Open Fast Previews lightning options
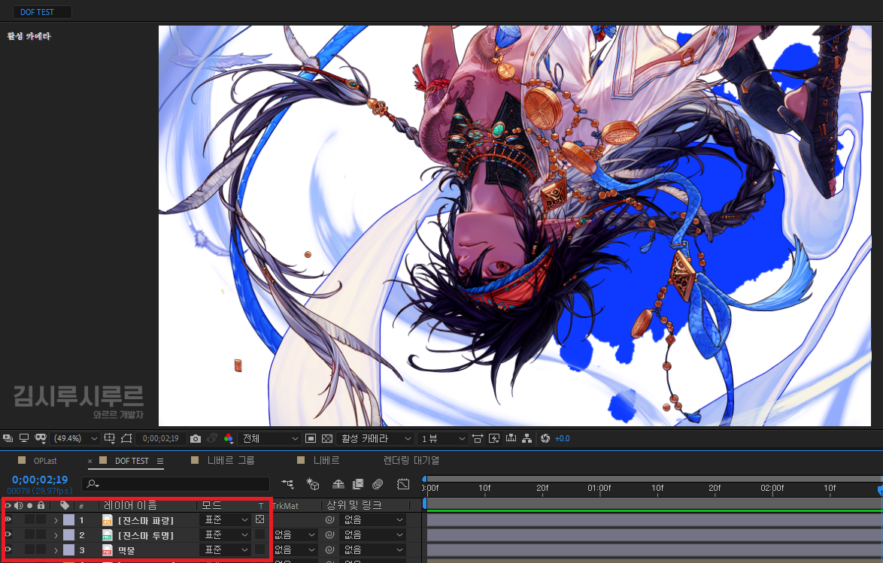883x563 pixels. tap(494, 438)
